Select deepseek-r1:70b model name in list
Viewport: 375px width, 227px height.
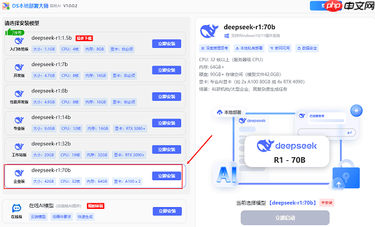(51, 170)
